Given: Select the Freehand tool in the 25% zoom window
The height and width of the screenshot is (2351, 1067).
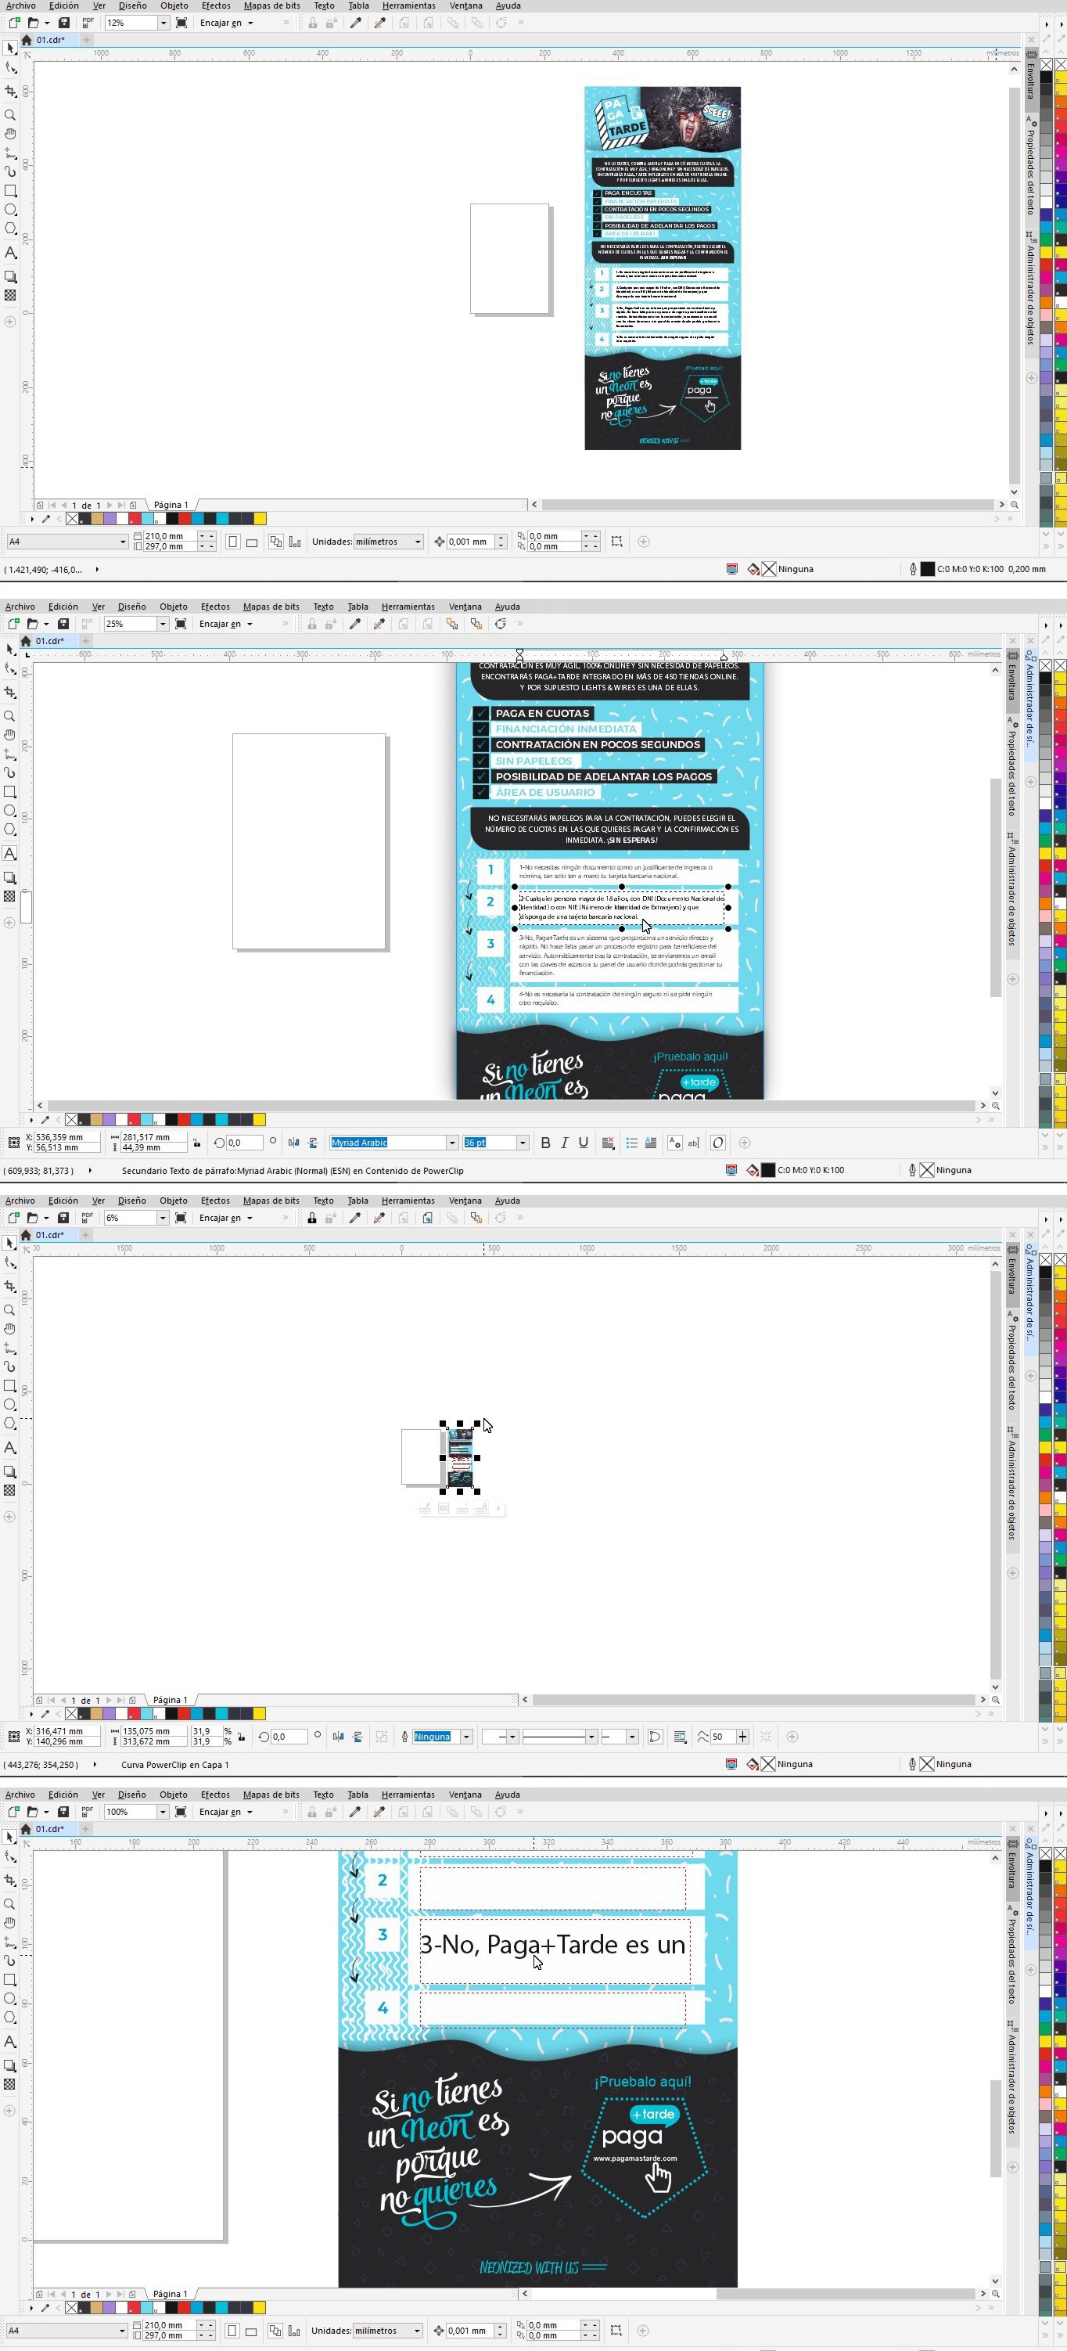Looking at the screenshot, I should point(10,754).
